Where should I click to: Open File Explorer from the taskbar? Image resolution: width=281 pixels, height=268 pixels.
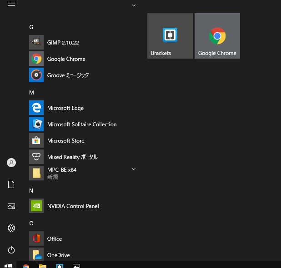tap(43, 266)
